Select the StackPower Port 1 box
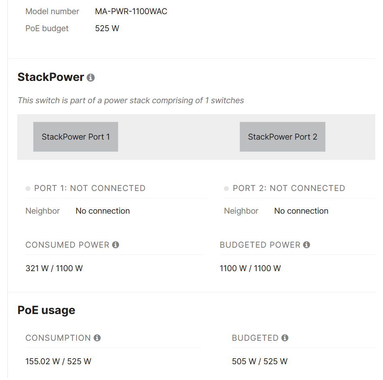Image resolution: width=383 pixels, height=380 pixels. (76, 137)
